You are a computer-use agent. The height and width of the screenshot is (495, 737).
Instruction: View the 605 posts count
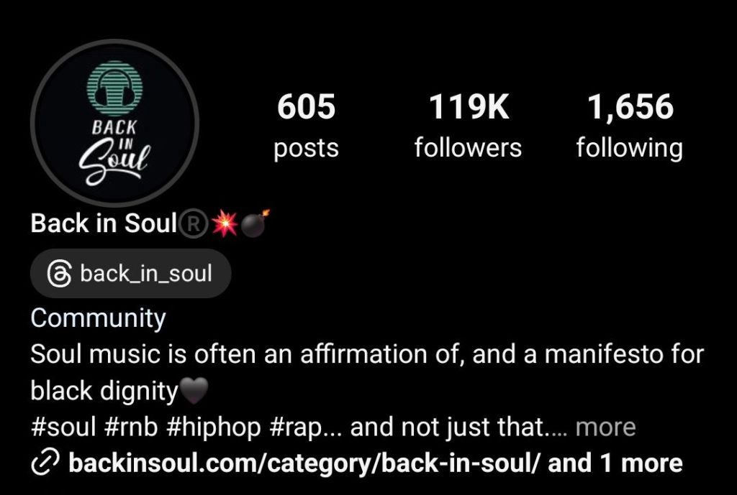(x=306, y=126)
